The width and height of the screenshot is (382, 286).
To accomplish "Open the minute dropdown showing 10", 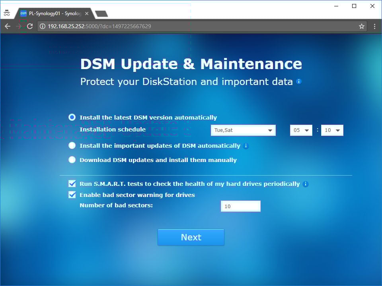I will (332, 130).
